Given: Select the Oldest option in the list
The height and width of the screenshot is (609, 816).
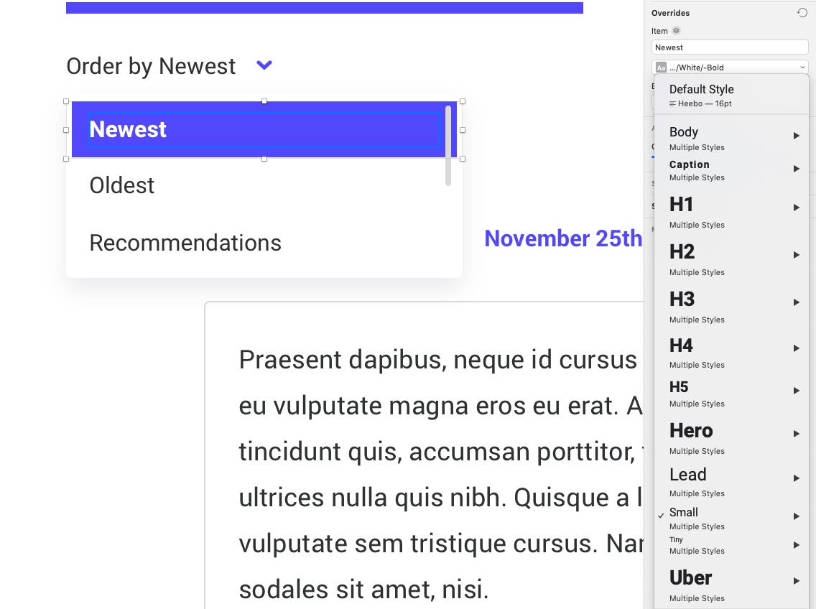Looking at the screenshot, I should point(122,185).
